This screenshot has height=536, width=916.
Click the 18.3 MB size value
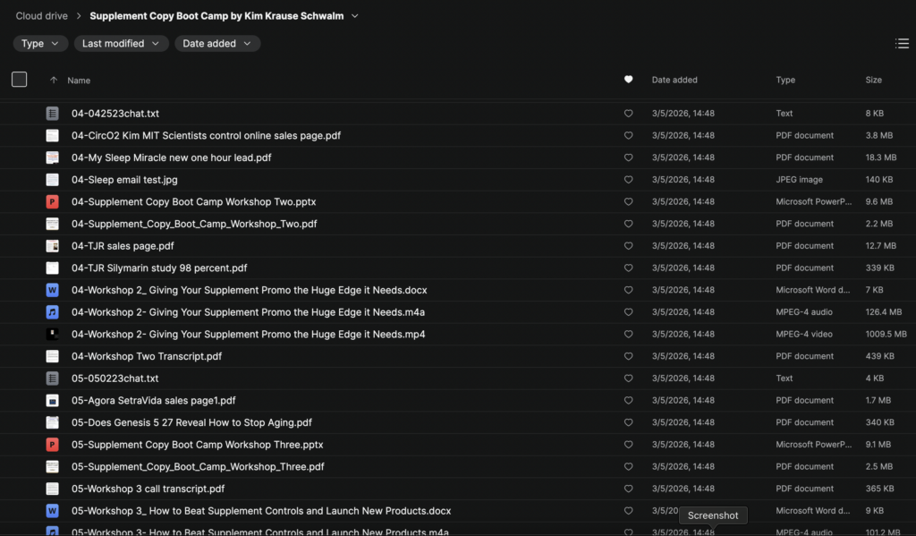[x=881, y=157]
